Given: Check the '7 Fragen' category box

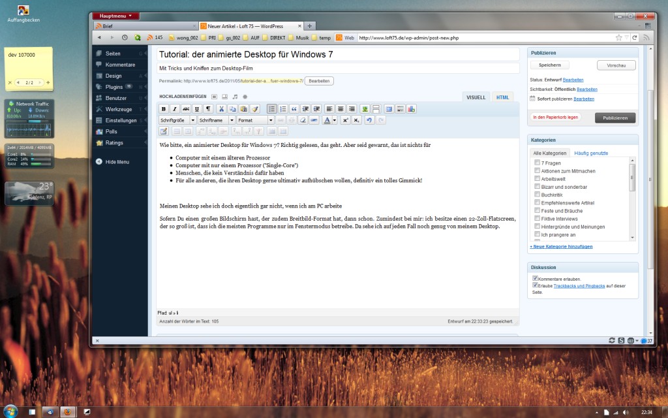Looking at the screenshot, I should (x=536, y=162).
